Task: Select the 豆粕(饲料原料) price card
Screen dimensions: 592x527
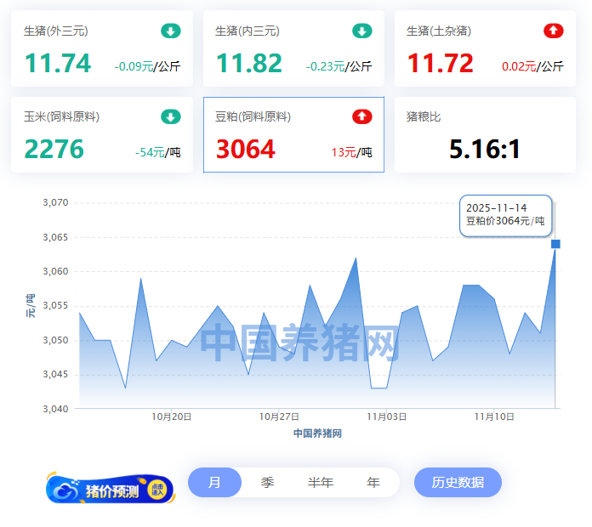Action: pos(293,135)
